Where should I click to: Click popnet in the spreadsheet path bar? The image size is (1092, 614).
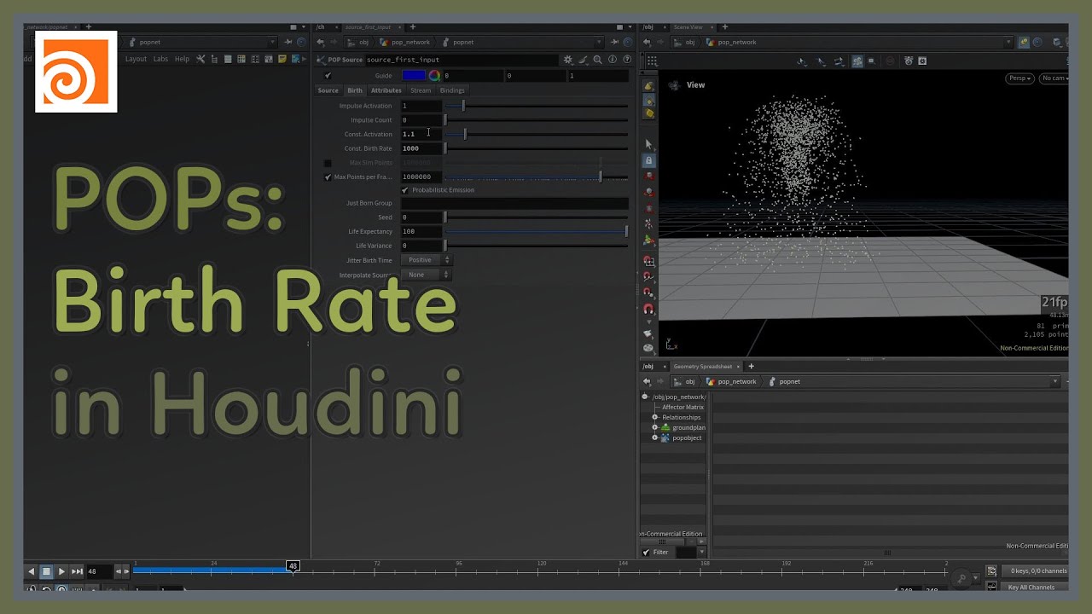coord(790,381)
